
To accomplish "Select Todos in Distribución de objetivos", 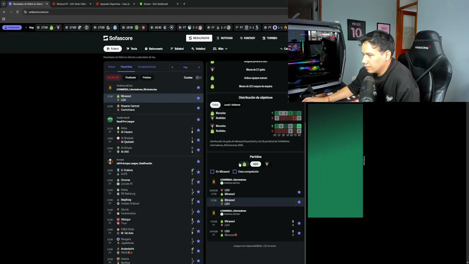I will pos(215,105).
